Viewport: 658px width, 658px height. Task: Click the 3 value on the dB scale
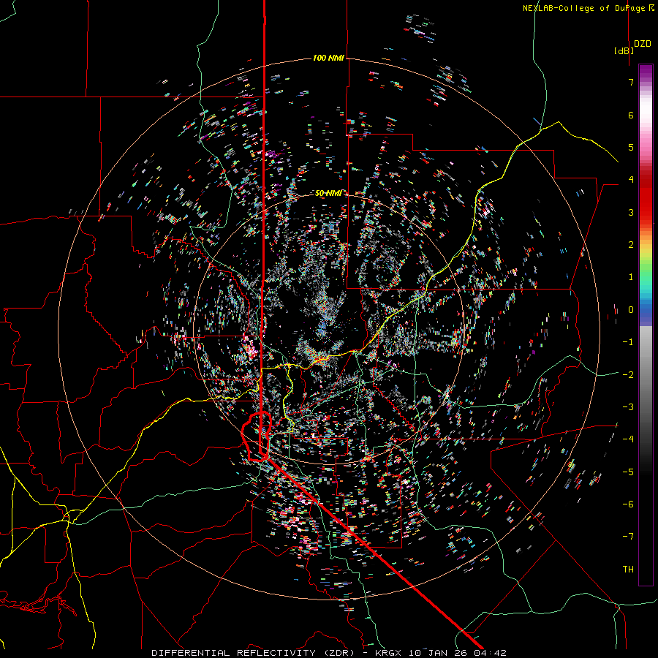631,212
